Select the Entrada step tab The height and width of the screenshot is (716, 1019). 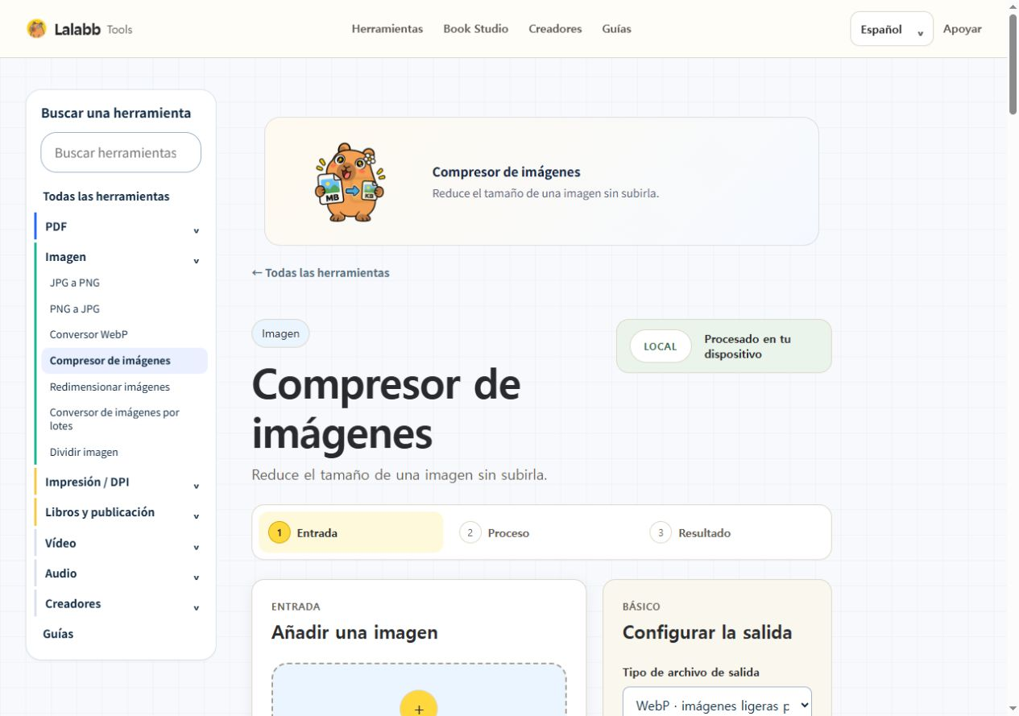coord(351,532)
